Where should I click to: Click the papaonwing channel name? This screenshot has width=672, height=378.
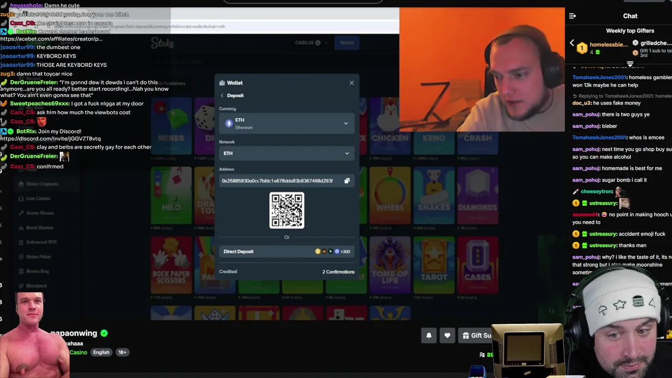pyautogui.click(x=73, y=333)
